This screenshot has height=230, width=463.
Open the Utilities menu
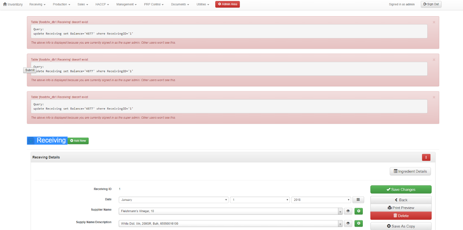[x=203, y=4]
